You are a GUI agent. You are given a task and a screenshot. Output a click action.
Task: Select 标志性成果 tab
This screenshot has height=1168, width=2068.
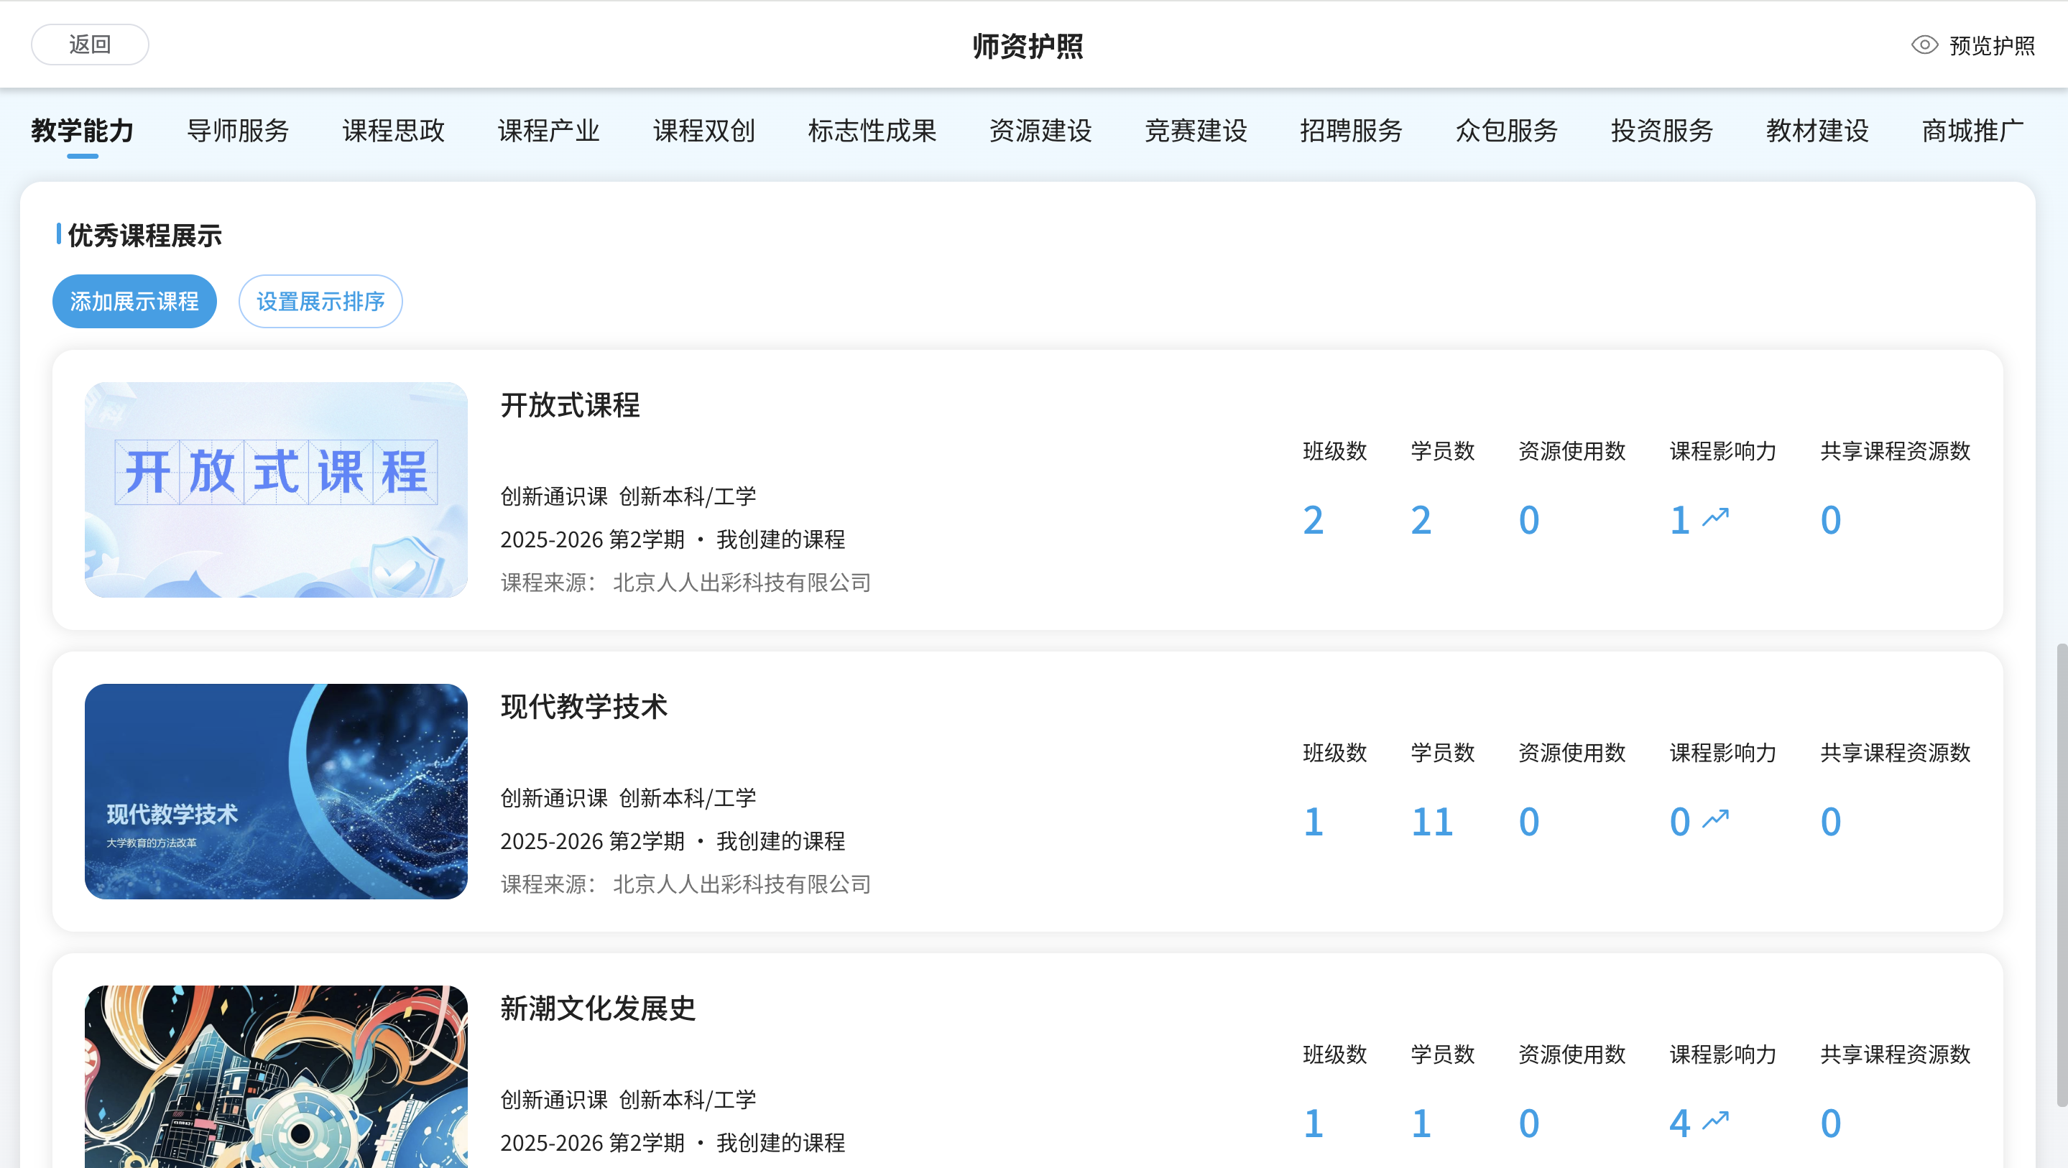click(x=872, y=131)
